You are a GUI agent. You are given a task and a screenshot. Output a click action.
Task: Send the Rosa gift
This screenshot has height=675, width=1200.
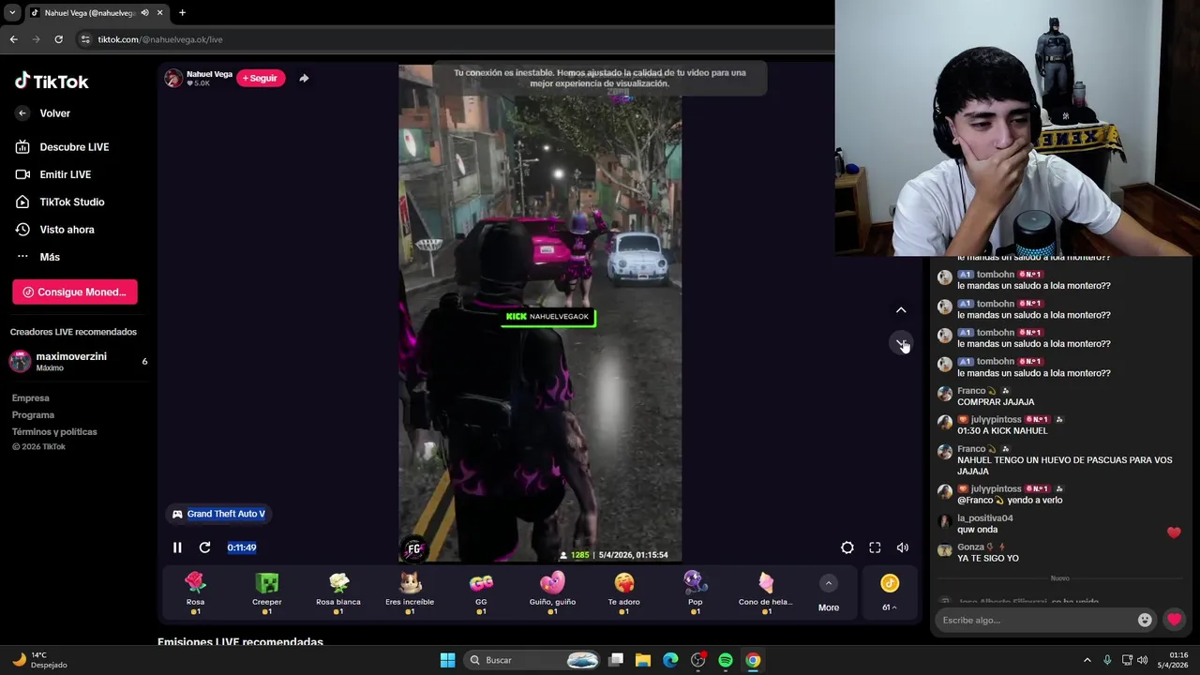(195, 592)
